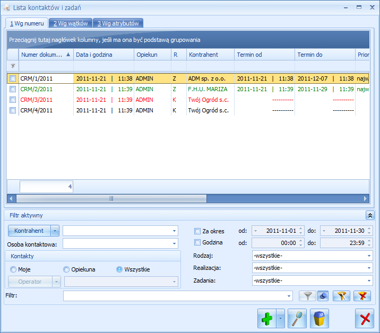Viewport: 380px width, 333px height.
Task: Click the Numer dokum filter row cell
Action: 46,66
